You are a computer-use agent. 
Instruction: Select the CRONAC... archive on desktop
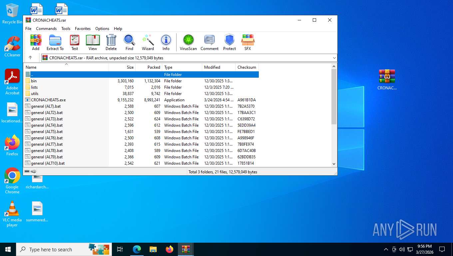coord(387,80)
